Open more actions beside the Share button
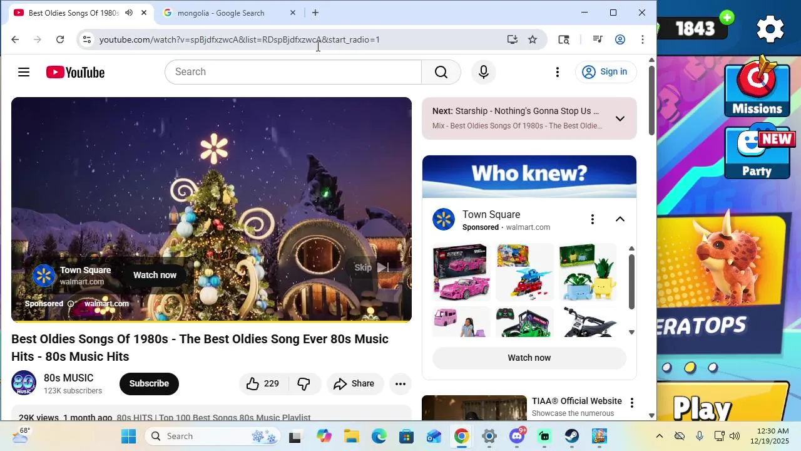801x451 pixels. pyautogui.click(x=400, y=383)
